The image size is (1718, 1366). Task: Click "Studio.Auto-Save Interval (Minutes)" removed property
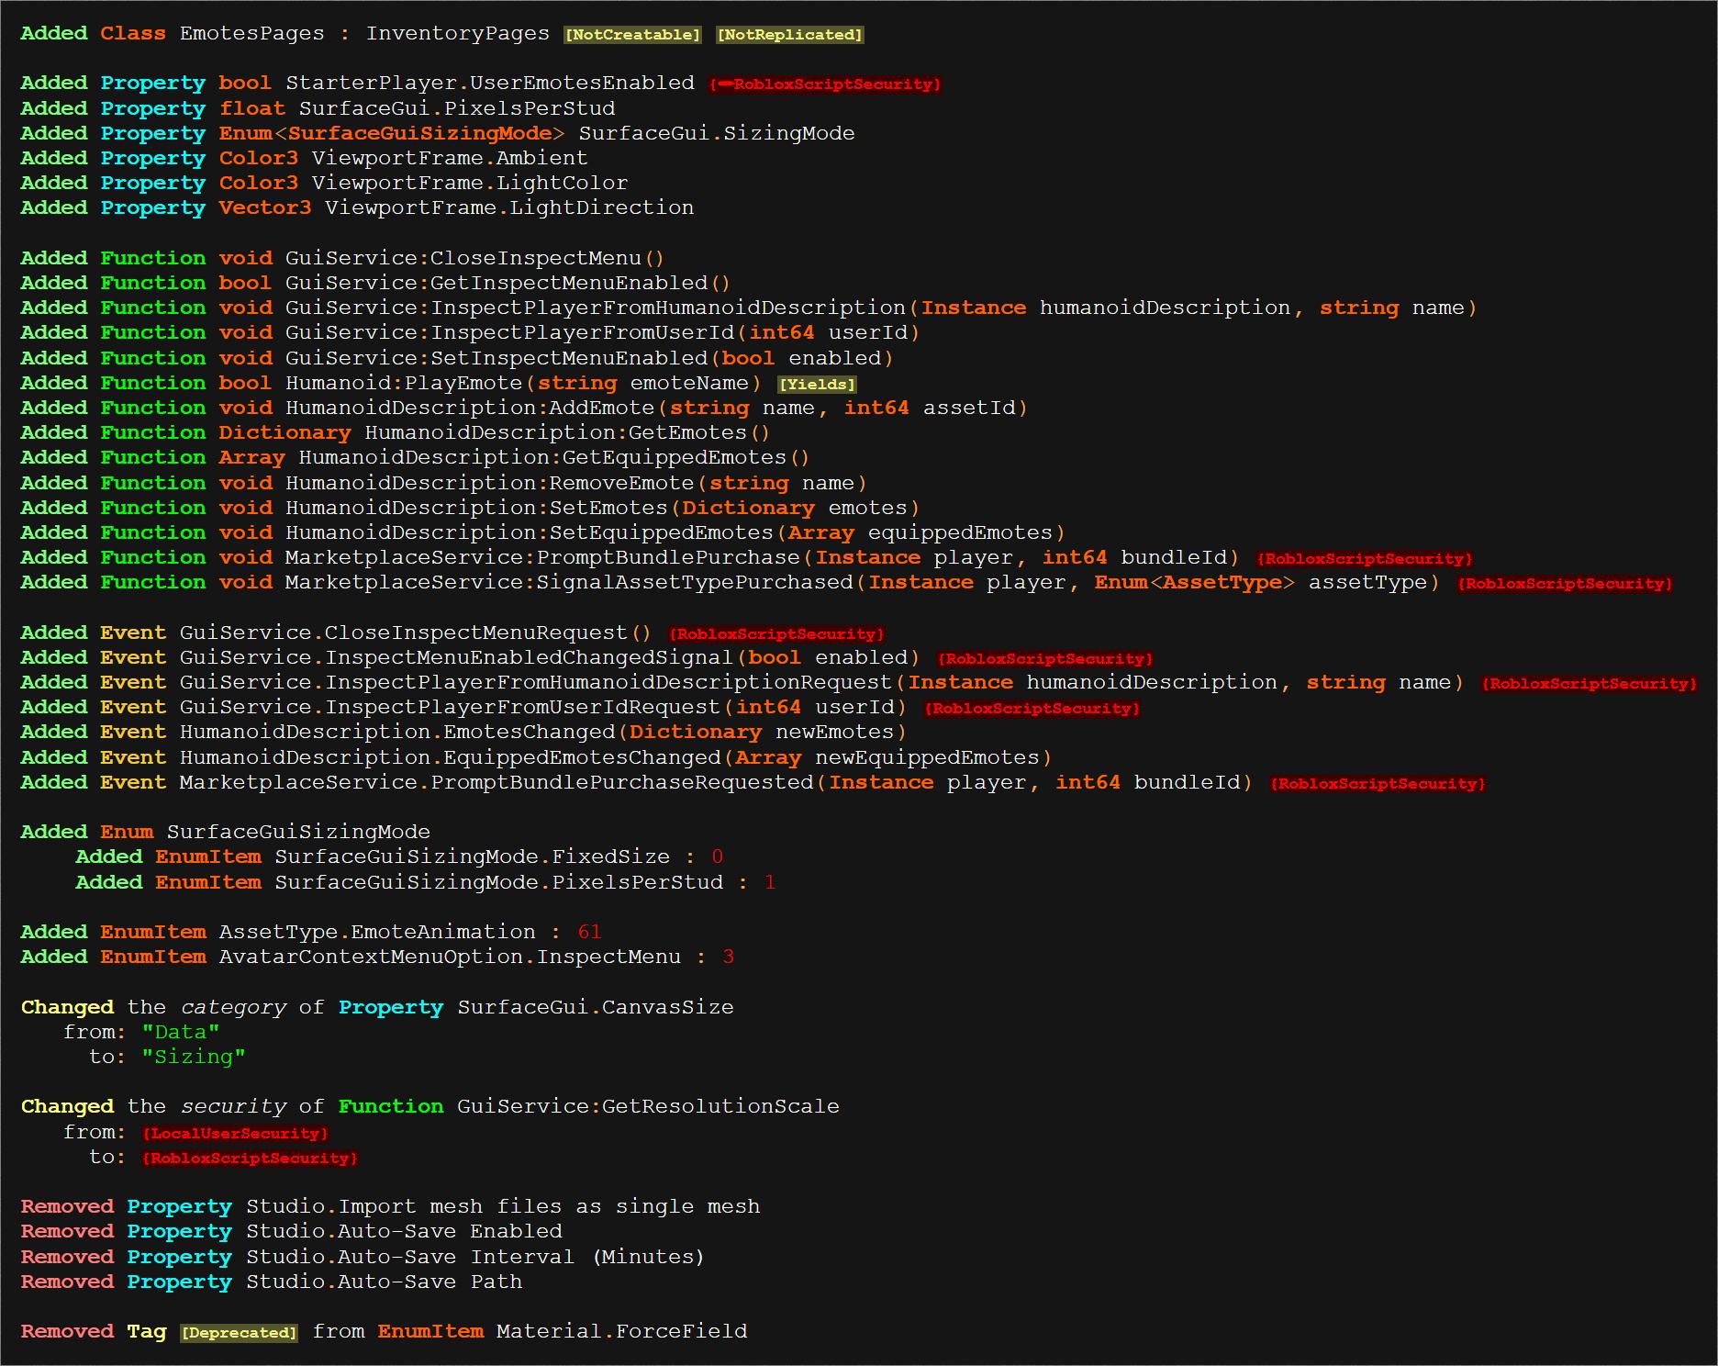475,1257
